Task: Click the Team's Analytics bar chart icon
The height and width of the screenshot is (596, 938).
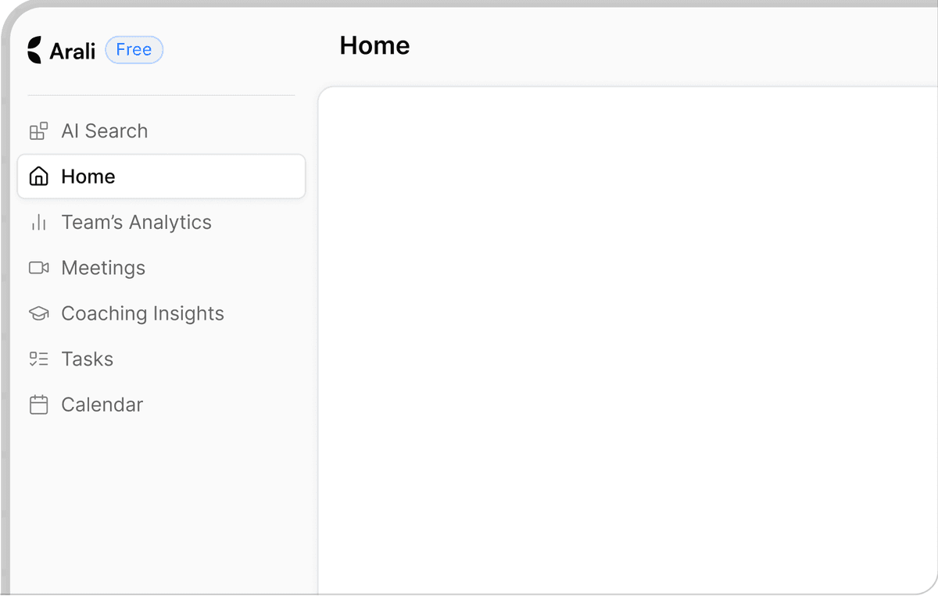Action: point(38,223)
